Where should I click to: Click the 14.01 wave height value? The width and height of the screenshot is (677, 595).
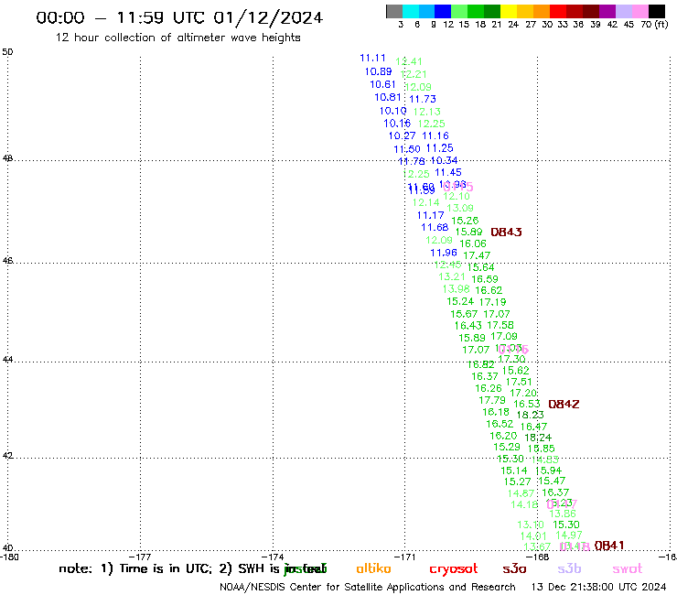(533, 536)
